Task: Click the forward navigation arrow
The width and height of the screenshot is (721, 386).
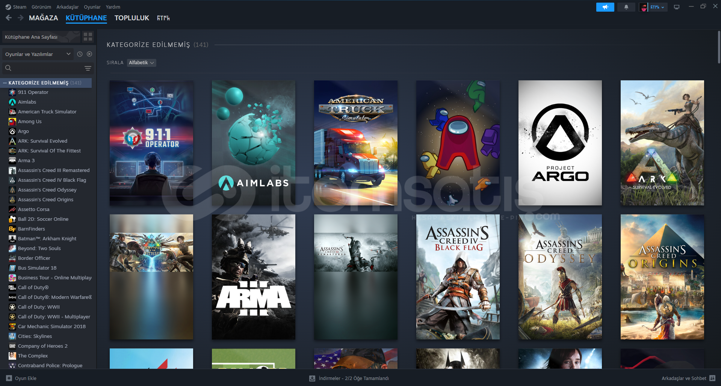Action: click(21, 18)
